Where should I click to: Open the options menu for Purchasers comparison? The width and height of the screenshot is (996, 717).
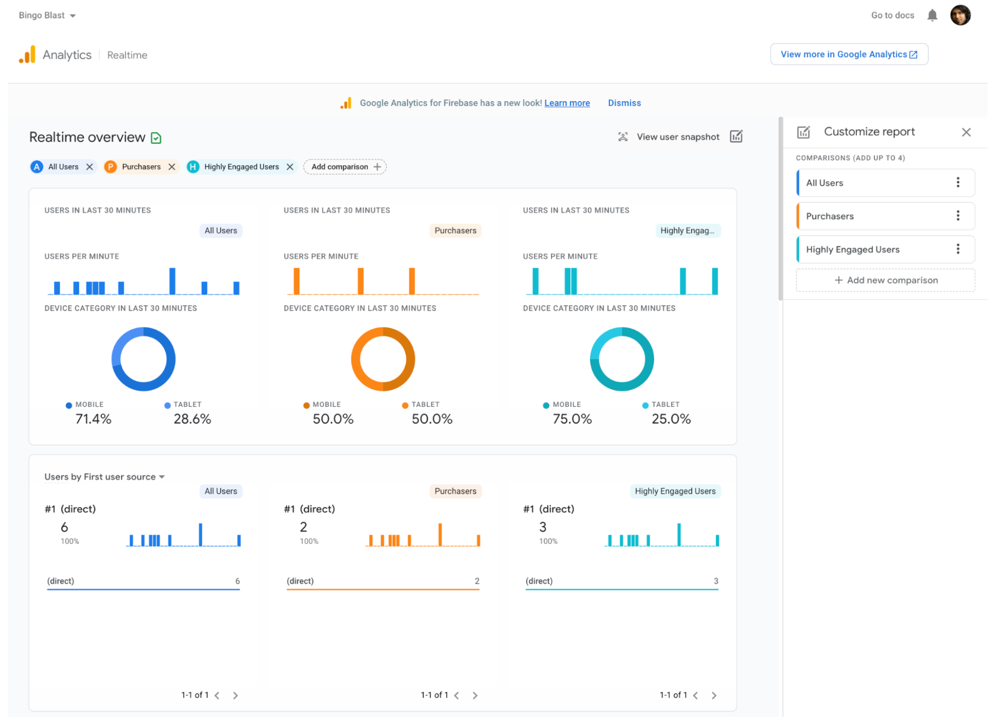tap(958, 216)
